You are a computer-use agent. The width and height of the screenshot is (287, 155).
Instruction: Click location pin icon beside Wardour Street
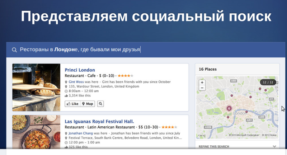pos(66,86)
